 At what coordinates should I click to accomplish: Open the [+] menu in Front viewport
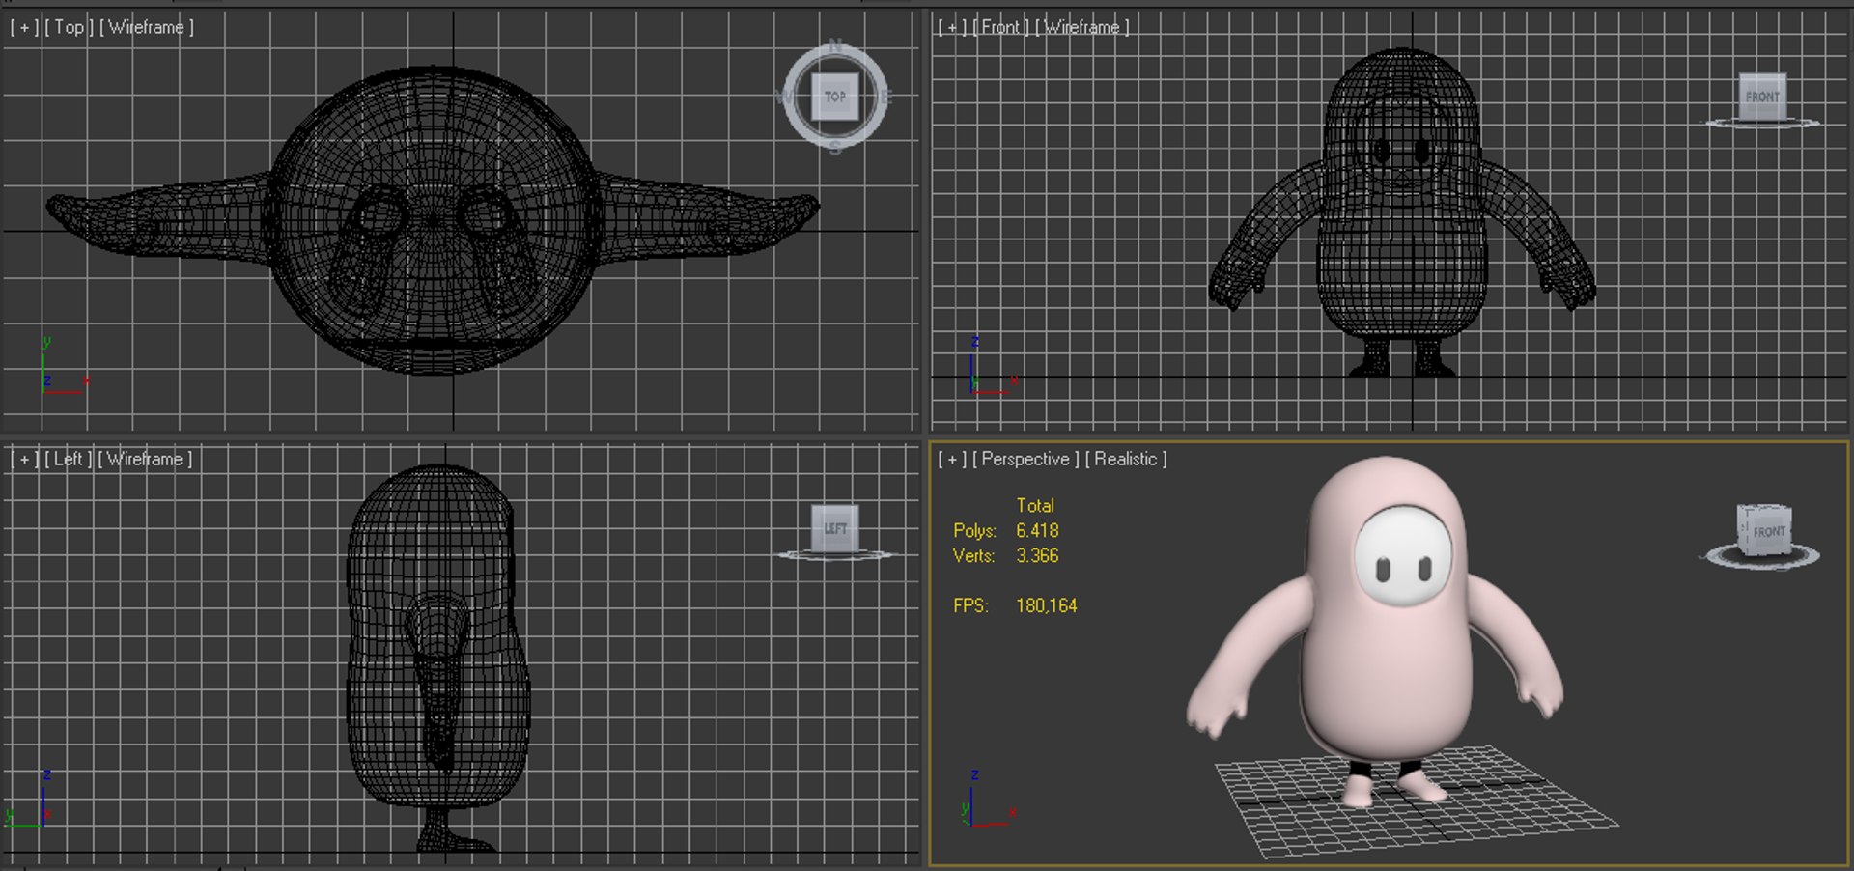(952, 27)
